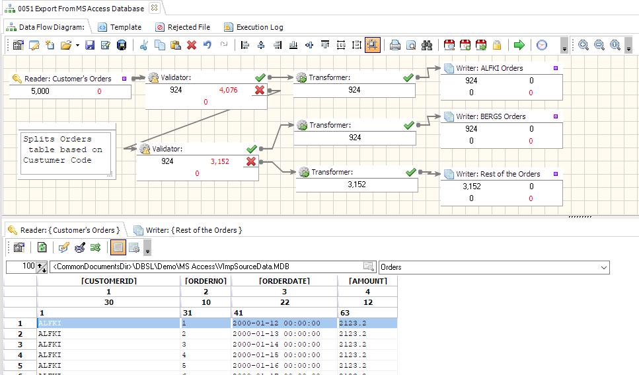Viewport: 639px width, 375px height.
Task: Click the green shuffle arrows icon in reader toolbar
Action: [x=95, y=247]
